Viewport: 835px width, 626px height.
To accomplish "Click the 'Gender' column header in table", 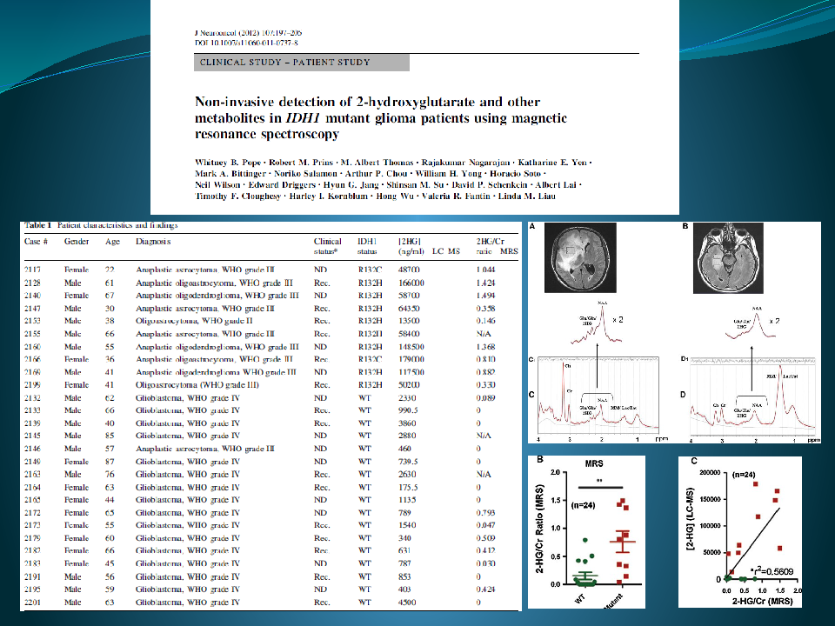I will point(77,241).
